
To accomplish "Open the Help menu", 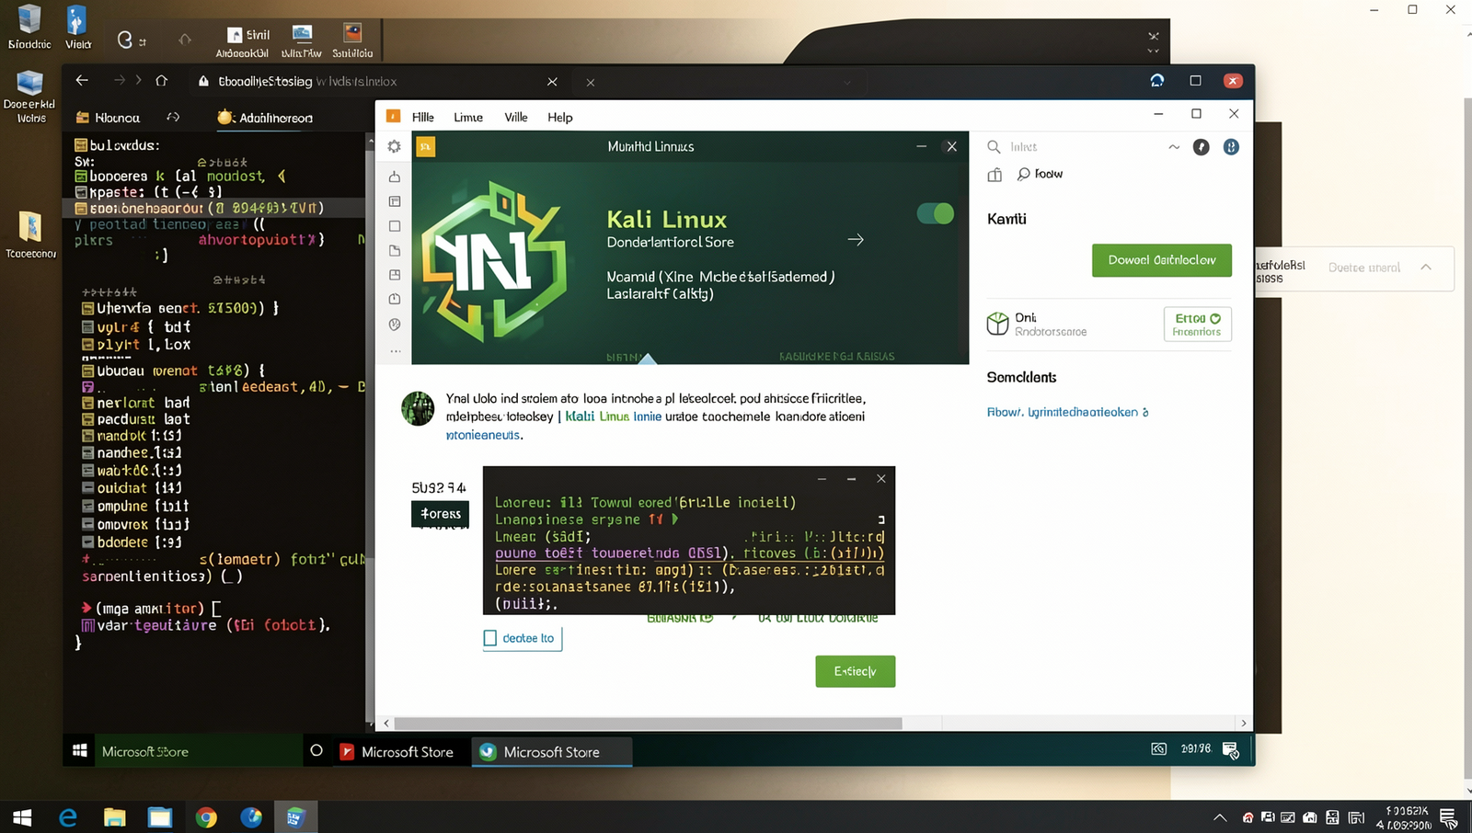I will pos(560,117).
